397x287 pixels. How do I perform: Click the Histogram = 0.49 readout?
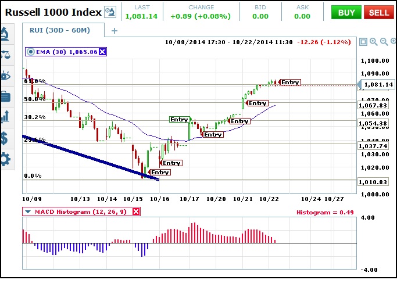(325, 212)
